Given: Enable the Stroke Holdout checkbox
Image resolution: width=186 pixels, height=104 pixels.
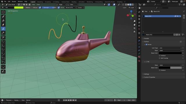Looking at the screenshot, I should pyautogui.click(x=160, y=56).
